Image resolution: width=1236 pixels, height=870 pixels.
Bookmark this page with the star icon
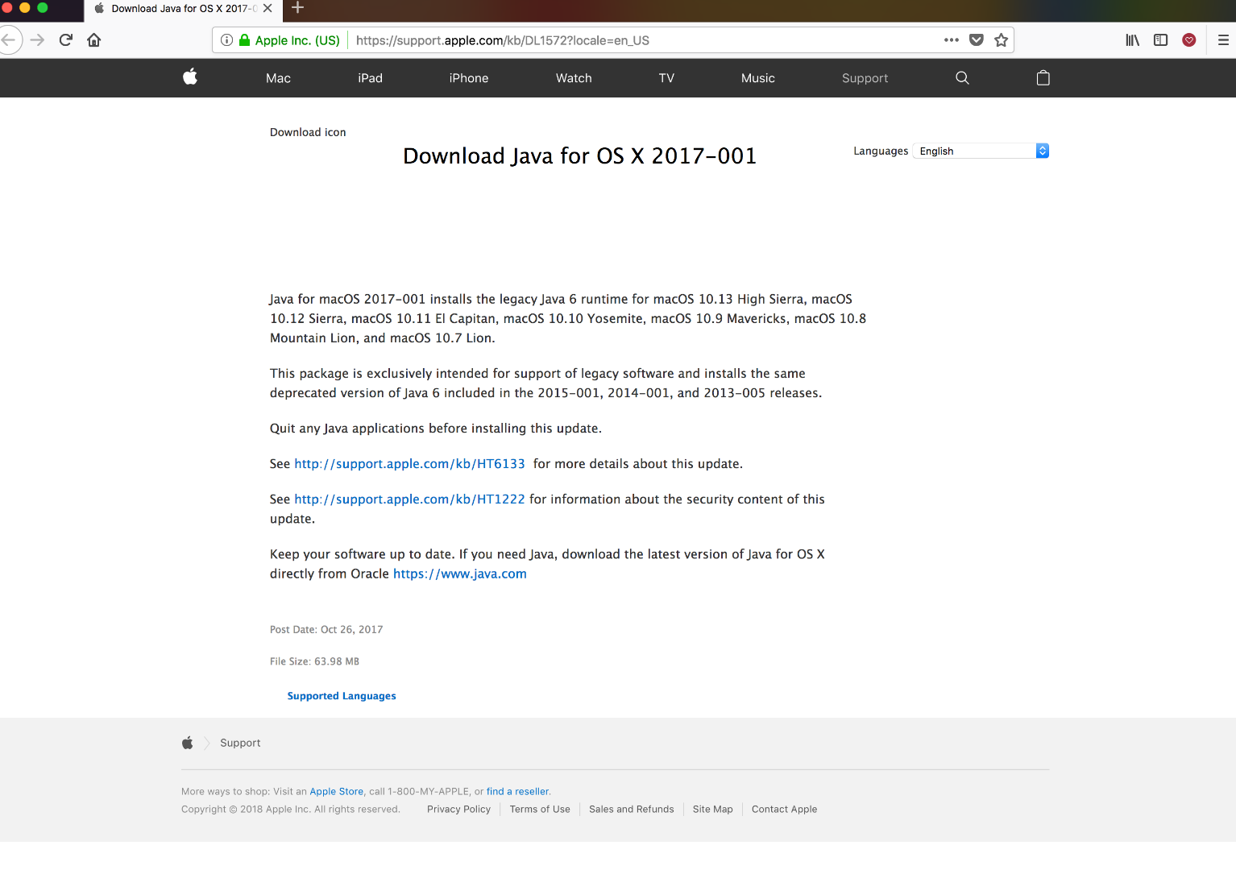[x=1002, y=40]
